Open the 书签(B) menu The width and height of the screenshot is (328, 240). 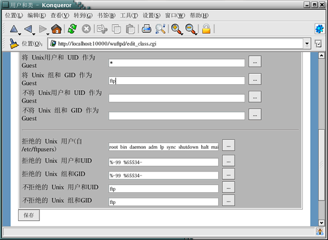pos(107,15)
